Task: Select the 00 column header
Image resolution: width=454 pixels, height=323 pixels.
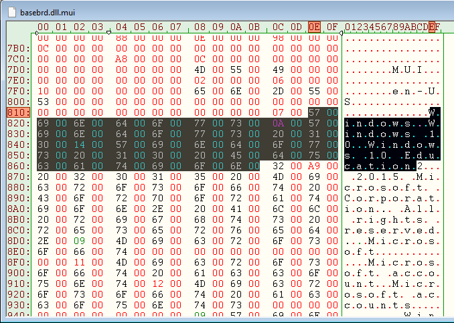Action: tap(43, 27)
